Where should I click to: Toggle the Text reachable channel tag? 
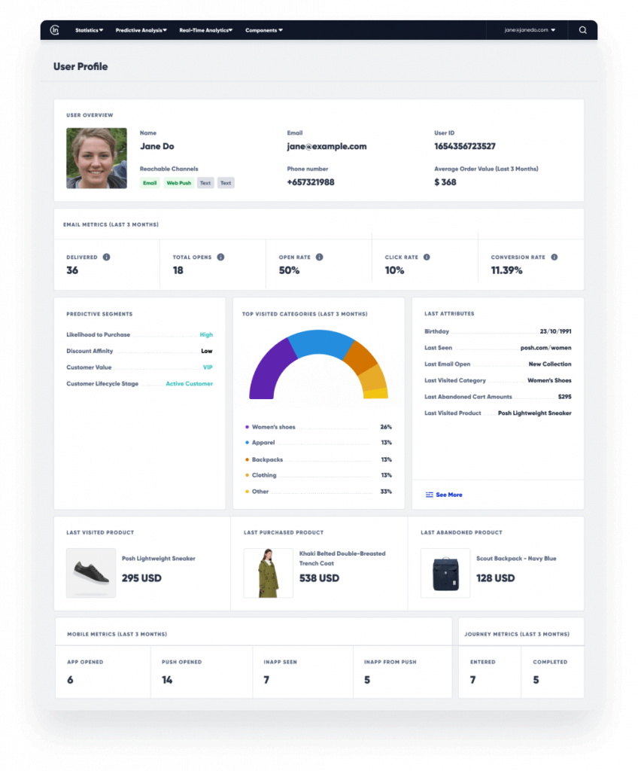[x=205, y=182]
